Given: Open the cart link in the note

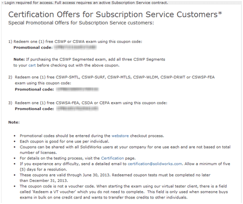Looking at the screenshot, I should point(32,65).
